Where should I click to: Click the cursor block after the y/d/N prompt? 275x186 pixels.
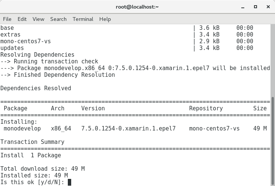[x=69, y=182]
